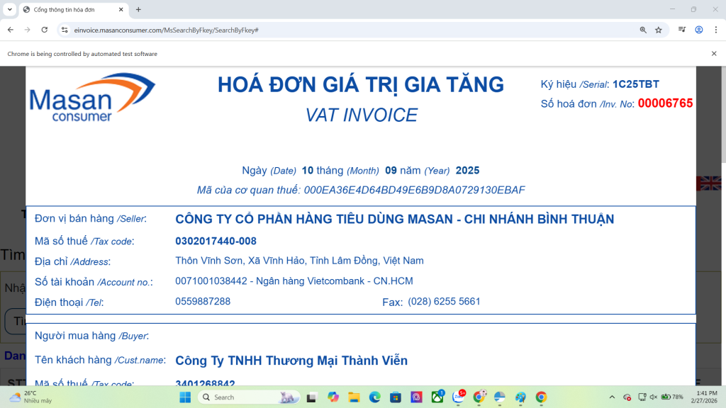Dismiss the automated test software notice
The height and width of the screenshot is (408, 726).
tap(714, 54)
